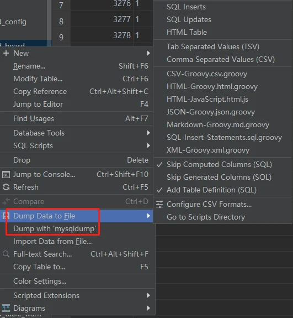Click the Refresh arrows icon
This screenshot has width=293, height=318.
click(6, 187)
